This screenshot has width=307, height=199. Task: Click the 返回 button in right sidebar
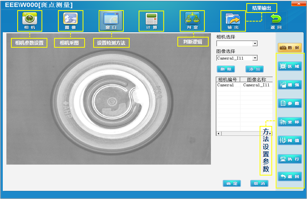click(x=290, y=177)
